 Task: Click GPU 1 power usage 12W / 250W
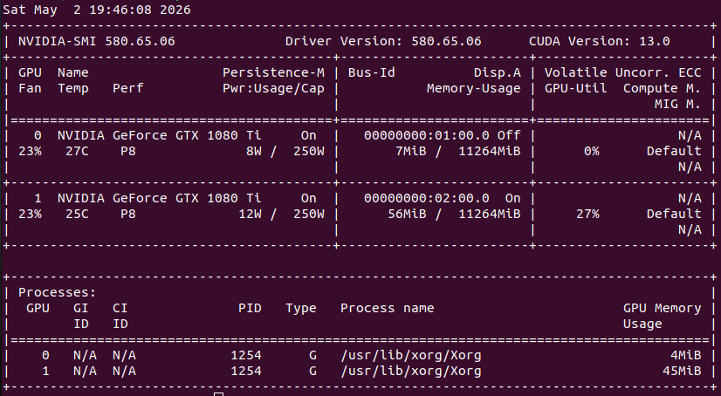coord(281,214)
